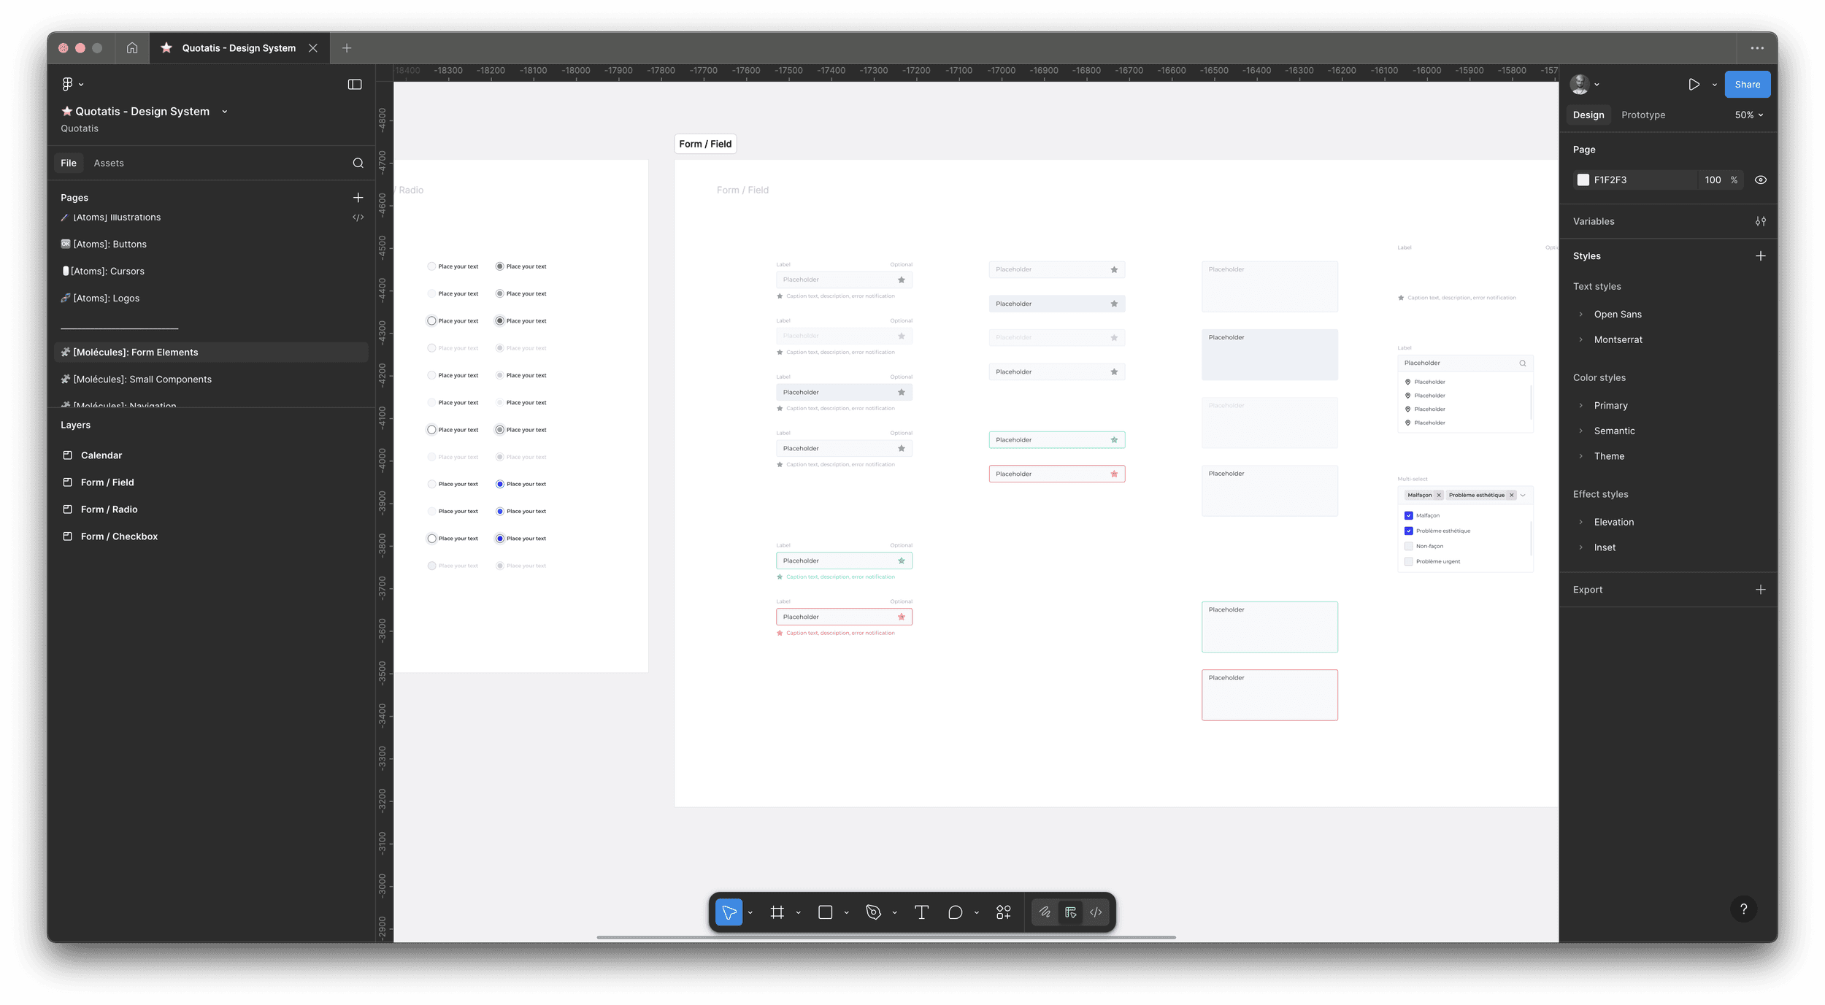Uncheck the Malfaçon checkbox

[x=1409, y=515]
